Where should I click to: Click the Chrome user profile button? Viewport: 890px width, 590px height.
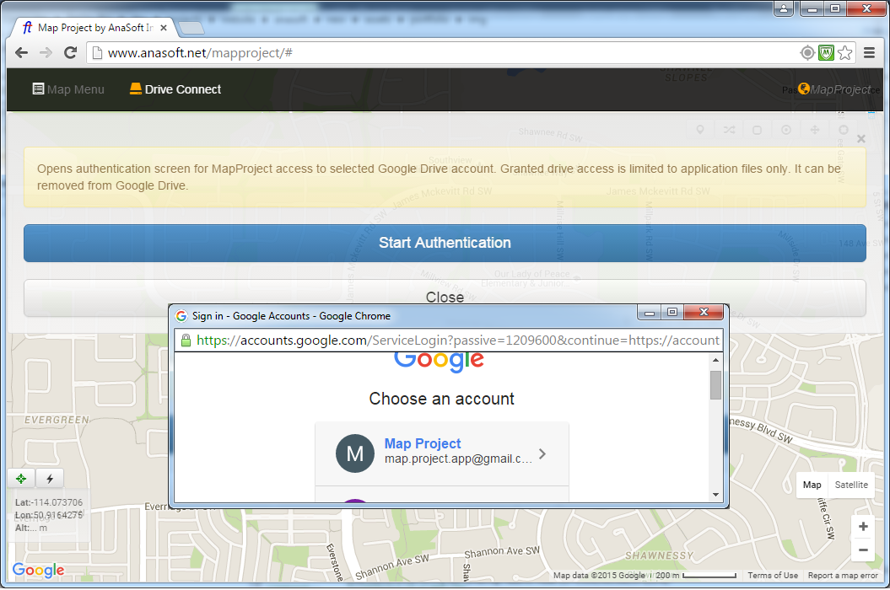[x=784, y=8]
